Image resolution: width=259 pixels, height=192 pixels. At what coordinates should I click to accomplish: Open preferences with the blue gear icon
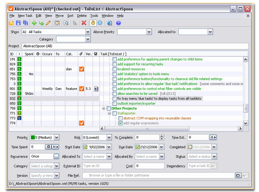(100, 23)
